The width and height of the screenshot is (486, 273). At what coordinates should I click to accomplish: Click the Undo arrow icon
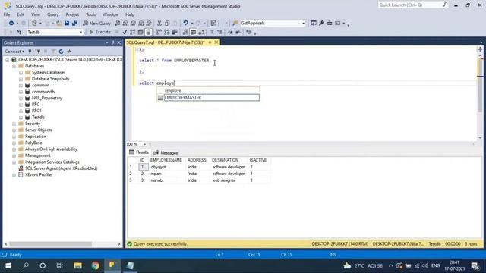(x=185, y=24)
